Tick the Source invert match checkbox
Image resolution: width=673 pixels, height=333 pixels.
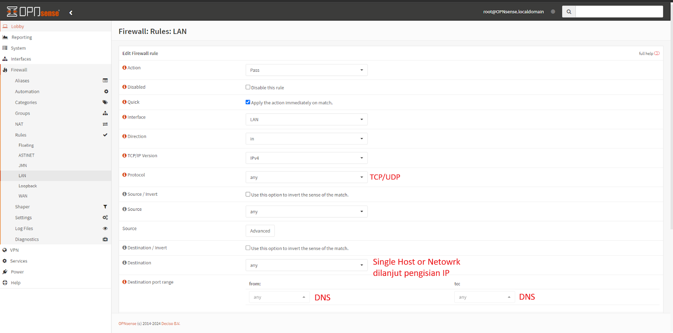[248, 194]
